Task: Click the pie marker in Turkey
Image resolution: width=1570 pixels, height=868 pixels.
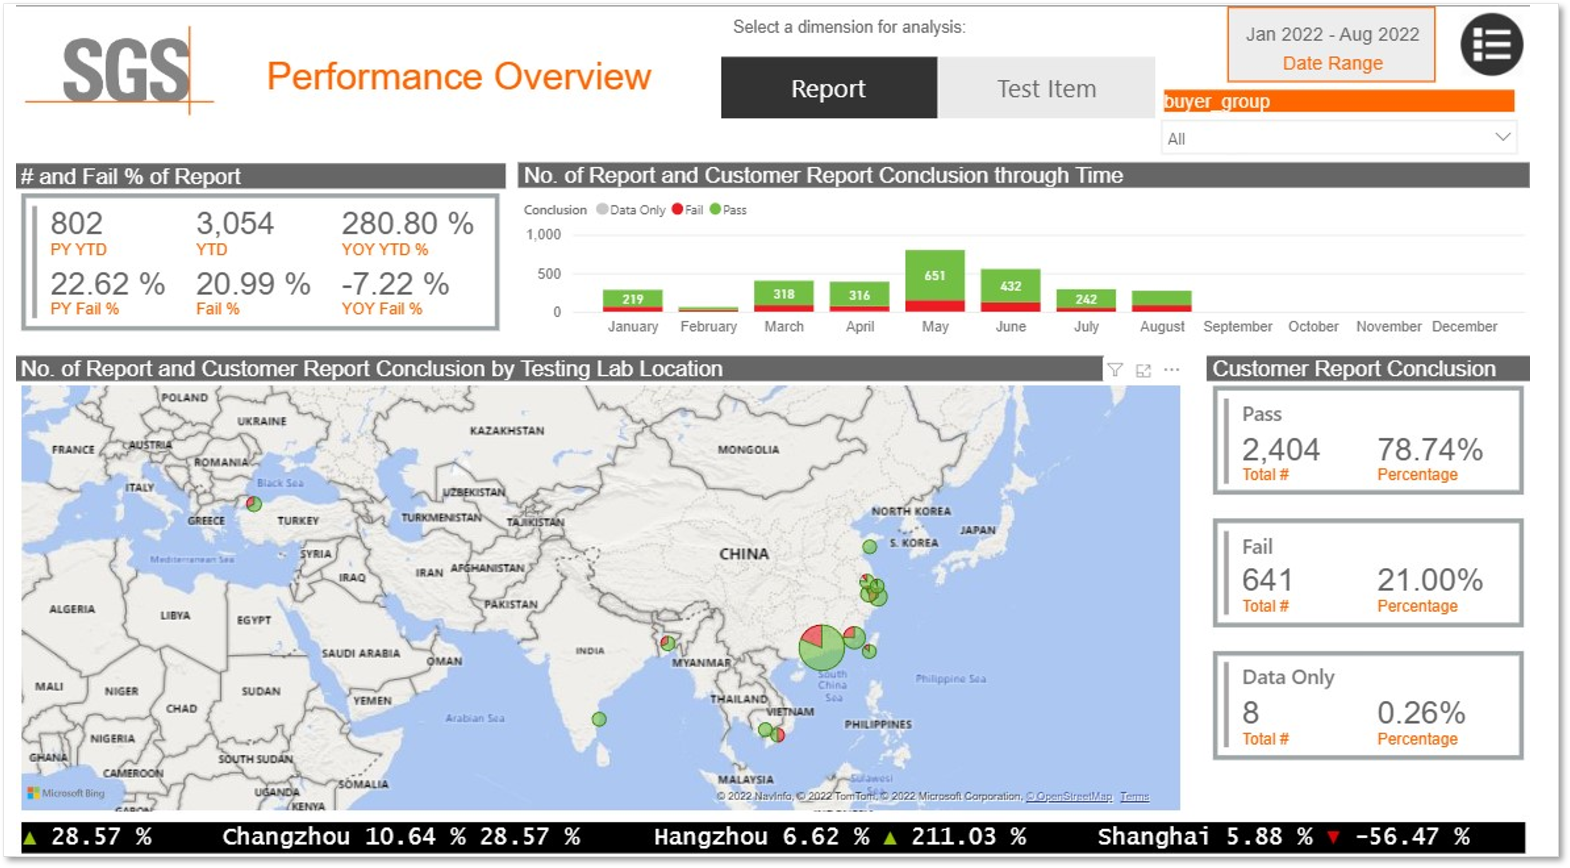Action: click(254, 504)
